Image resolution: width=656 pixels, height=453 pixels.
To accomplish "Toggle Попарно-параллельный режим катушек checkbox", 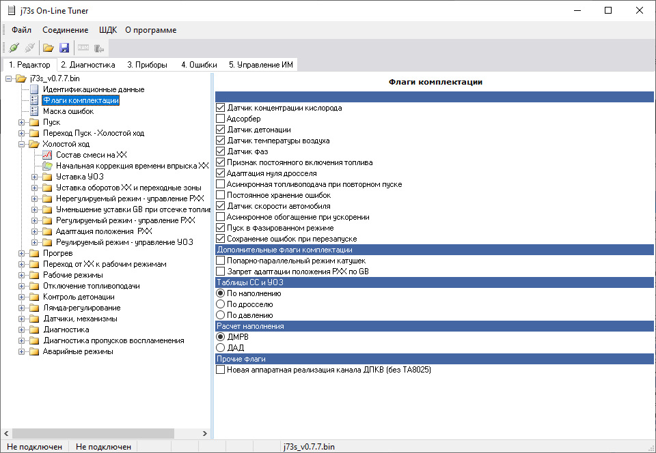I will pos(220,261).
